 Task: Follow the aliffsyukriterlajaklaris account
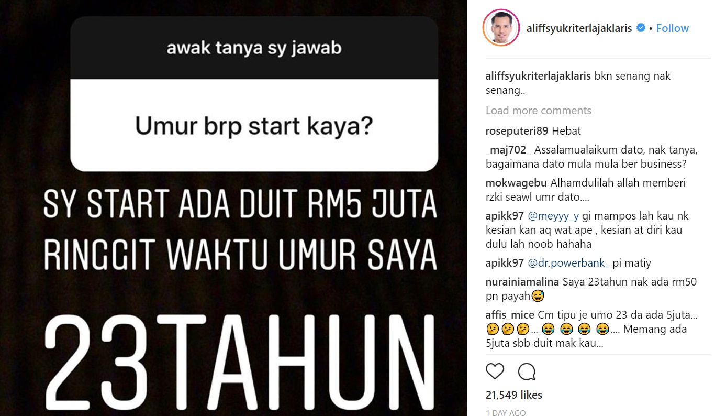673,28
